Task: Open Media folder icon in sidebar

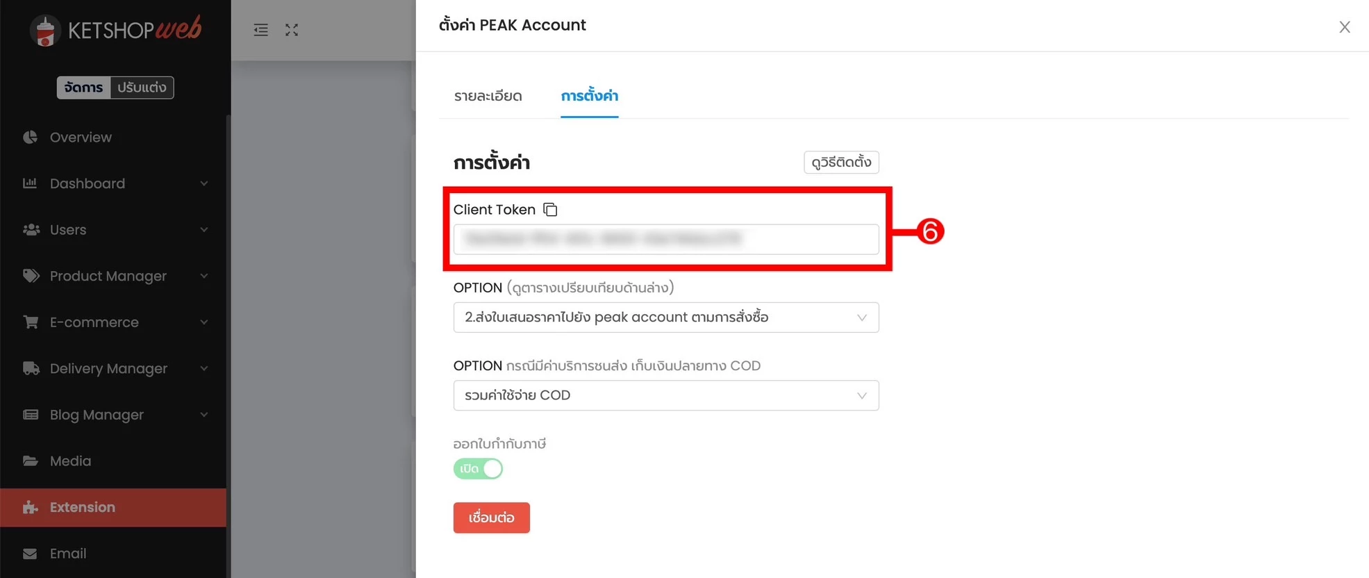Action: [x=30, y=461]
